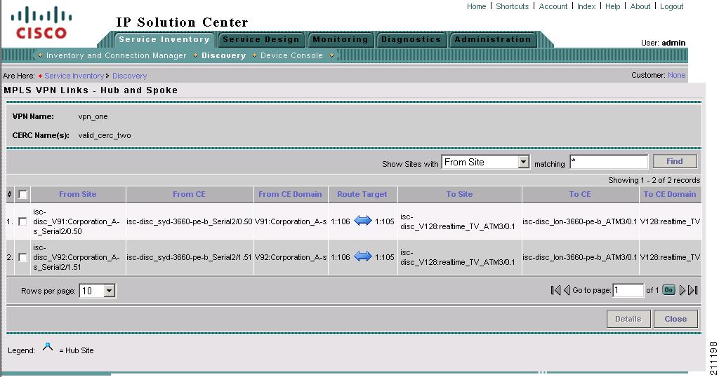Click bidirectional arrow in row 2
This screenshot has width=719, height=377.
363,256
